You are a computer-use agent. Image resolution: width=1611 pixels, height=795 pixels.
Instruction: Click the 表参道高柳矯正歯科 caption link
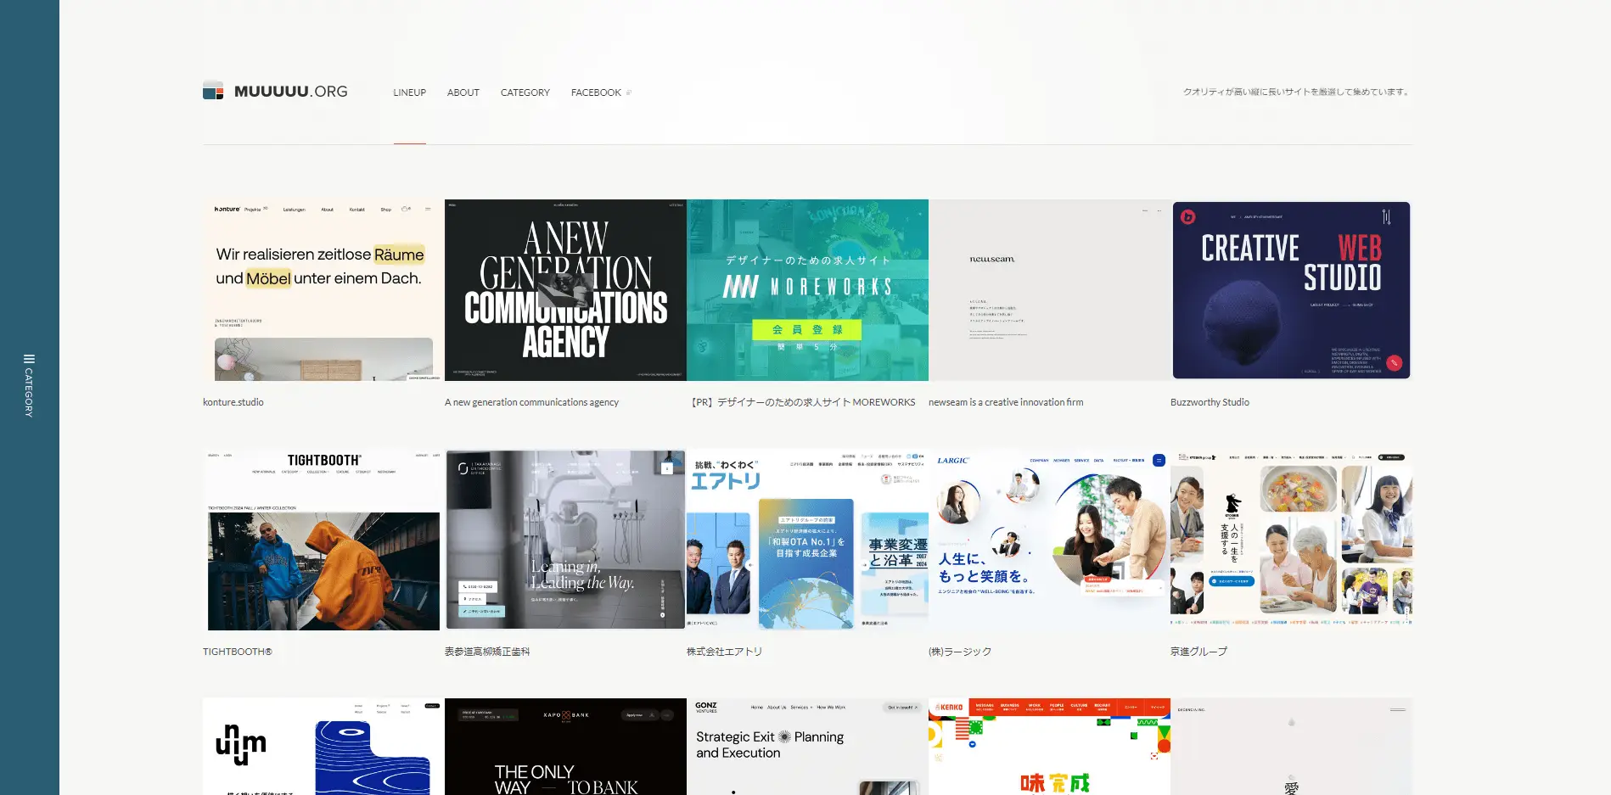point(487,652)
